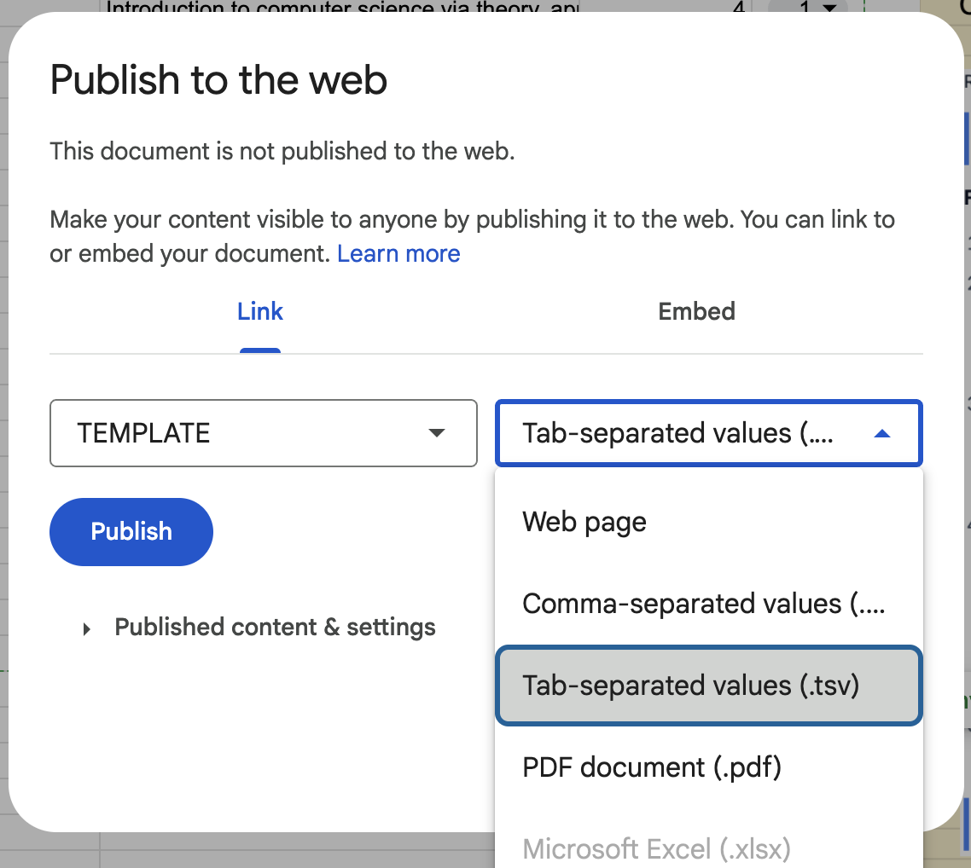This screenshot has width=971, height=868.
Task: Click the blue Publish button
Action: (131, 531)
